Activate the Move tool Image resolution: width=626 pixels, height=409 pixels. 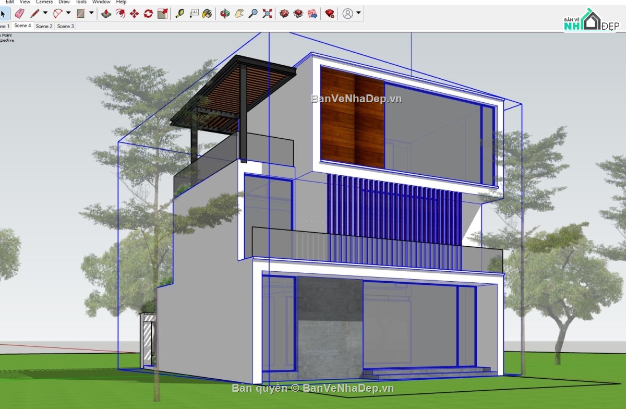coord(135,14)
